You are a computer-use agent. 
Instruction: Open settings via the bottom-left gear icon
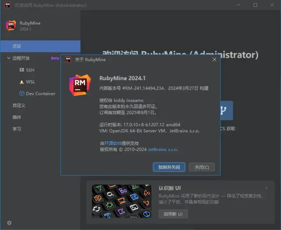(9, 223)
